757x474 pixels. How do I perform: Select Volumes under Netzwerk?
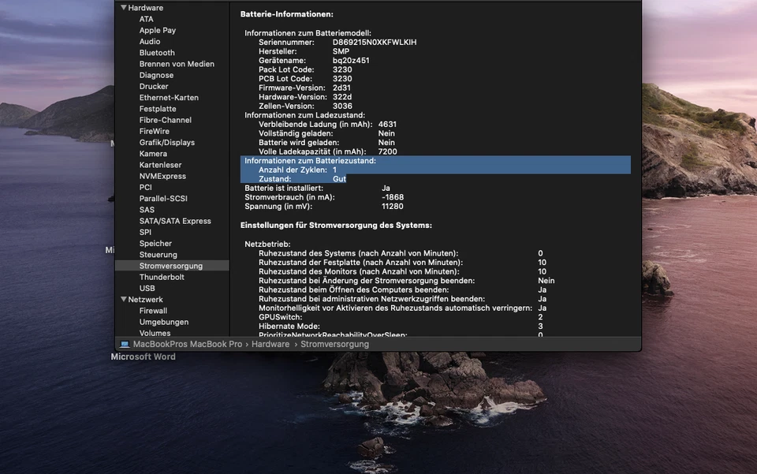(x=155, y=333)
